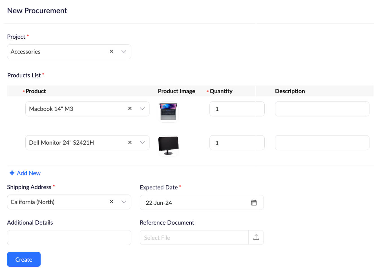Remove Macbook 14" M3 product selection
The height and width of the screenshot is (274, 376).
[x=130, y=109]
